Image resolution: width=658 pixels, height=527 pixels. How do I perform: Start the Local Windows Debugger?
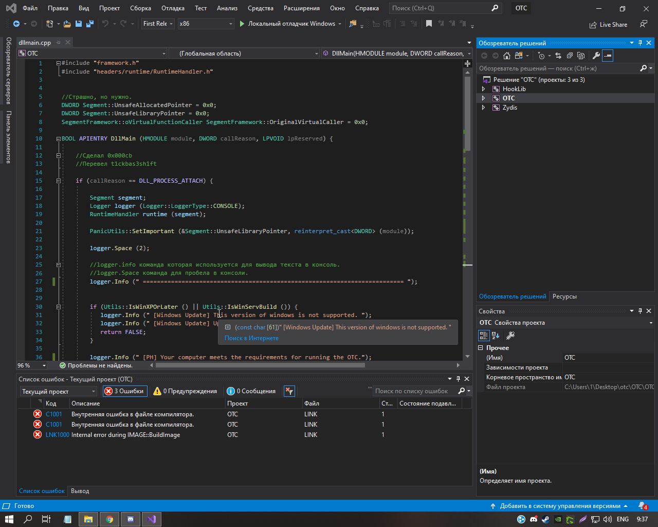pyautogui.click(x=287, y=24)
